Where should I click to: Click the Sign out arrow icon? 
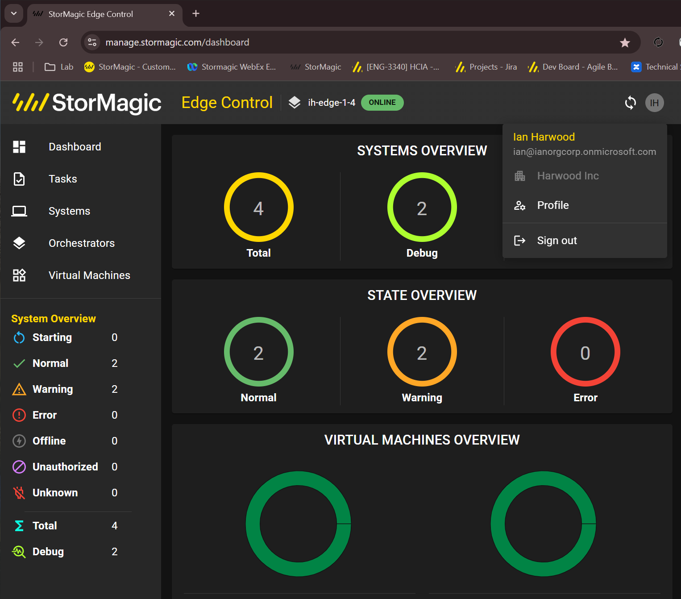coord(520,241)
